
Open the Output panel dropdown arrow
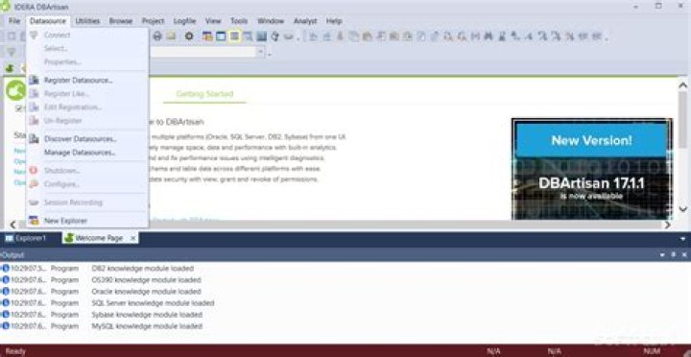coord(662,254)
